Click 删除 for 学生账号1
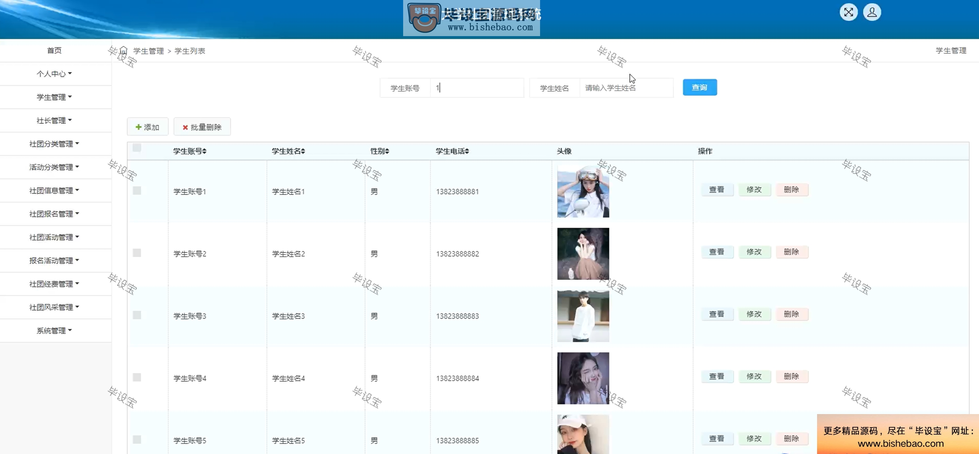Screen dimensions: 979x454 (x=792, y=190)
